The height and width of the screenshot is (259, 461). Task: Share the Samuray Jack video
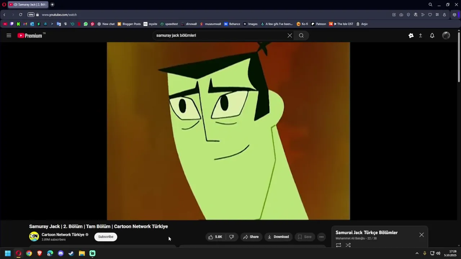click(251, 237)
